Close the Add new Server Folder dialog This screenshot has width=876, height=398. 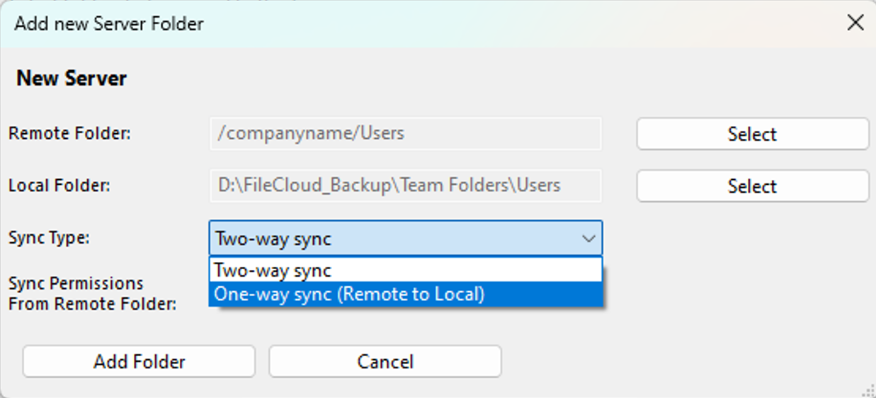855,23
